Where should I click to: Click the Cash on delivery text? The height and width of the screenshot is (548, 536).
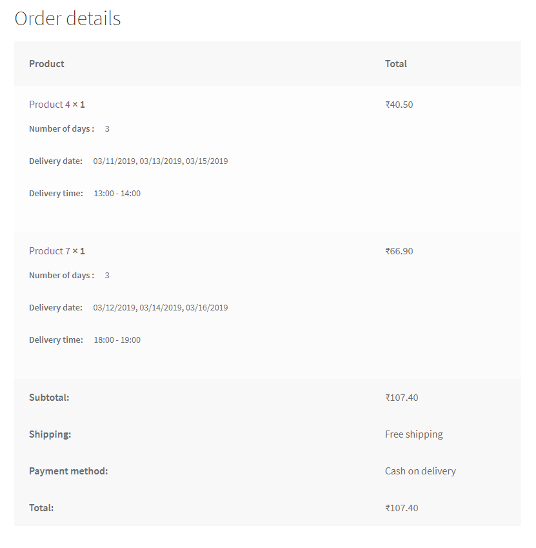coord(420,471)
